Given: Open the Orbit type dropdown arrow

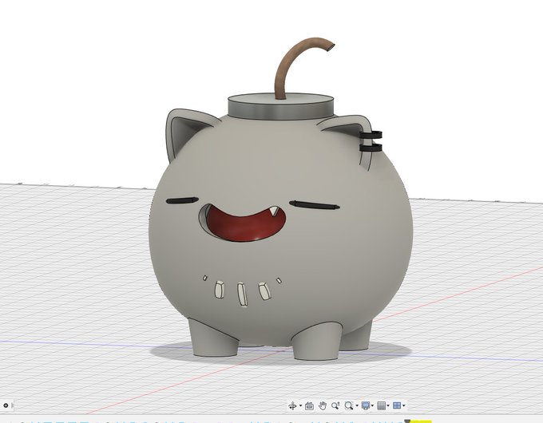Looking at the screenshot, I should tap(300, 405).
